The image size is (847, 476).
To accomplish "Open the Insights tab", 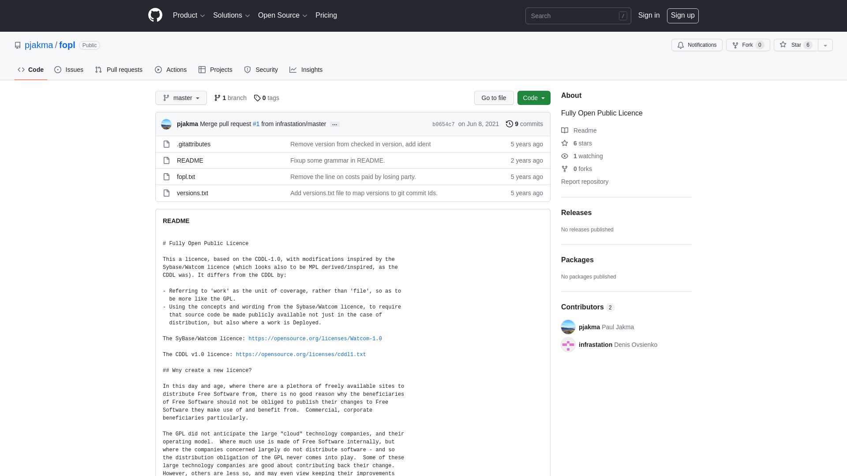I will [306, 70].
